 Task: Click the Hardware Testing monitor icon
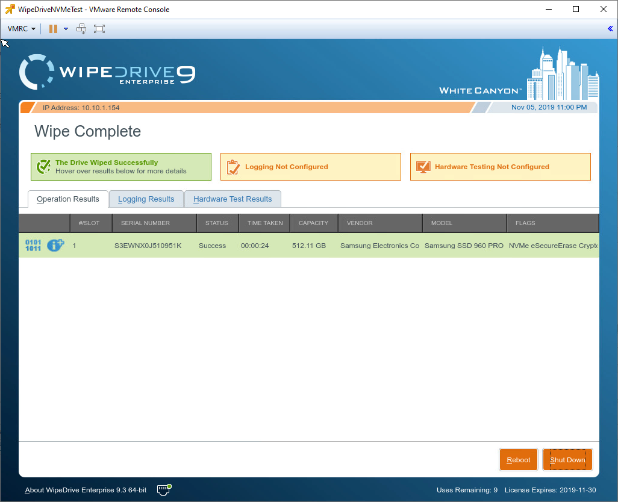pyautogui.click(x=423, y=167)
